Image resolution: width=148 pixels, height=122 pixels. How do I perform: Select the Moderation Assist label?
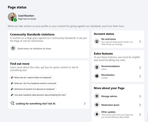[x=110, y=105]
